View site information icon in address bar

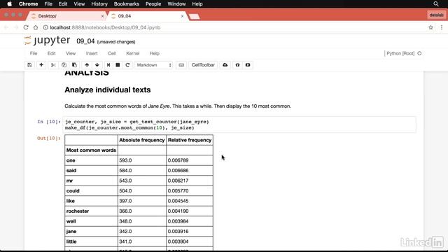[x=45, y=27]
